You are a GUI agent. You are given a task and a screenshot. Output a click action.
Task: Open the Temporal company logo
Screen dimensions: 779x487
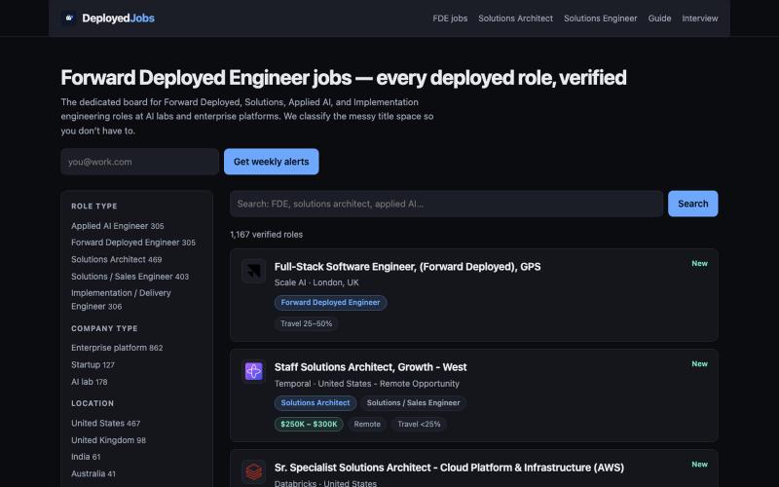[254, 371]
